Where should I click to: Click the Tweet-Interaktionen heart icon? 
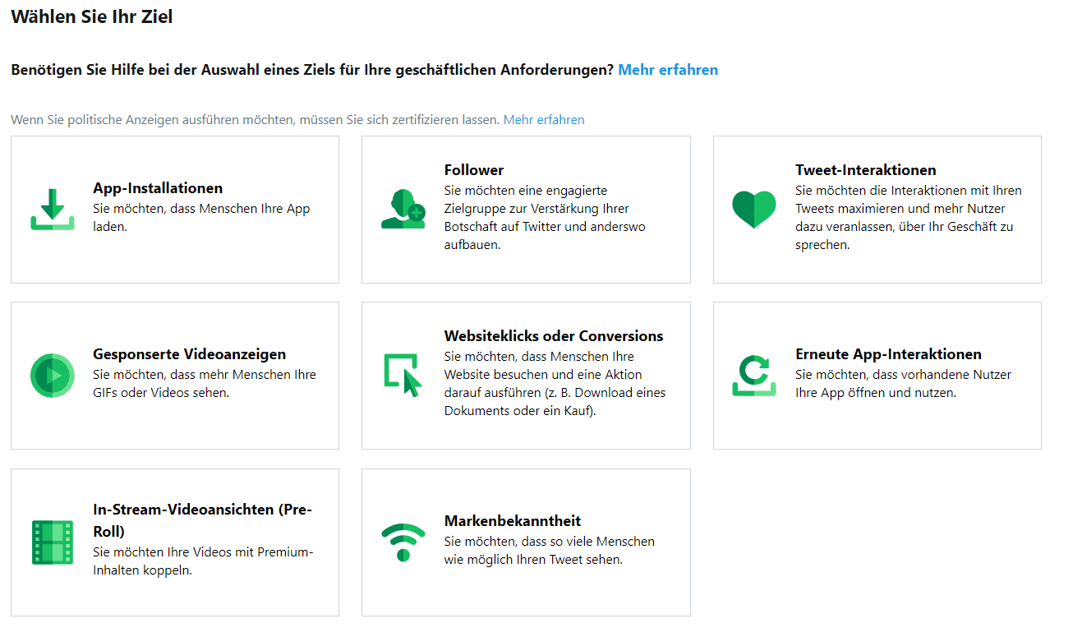pyautogui.click(x=754, y=209)
